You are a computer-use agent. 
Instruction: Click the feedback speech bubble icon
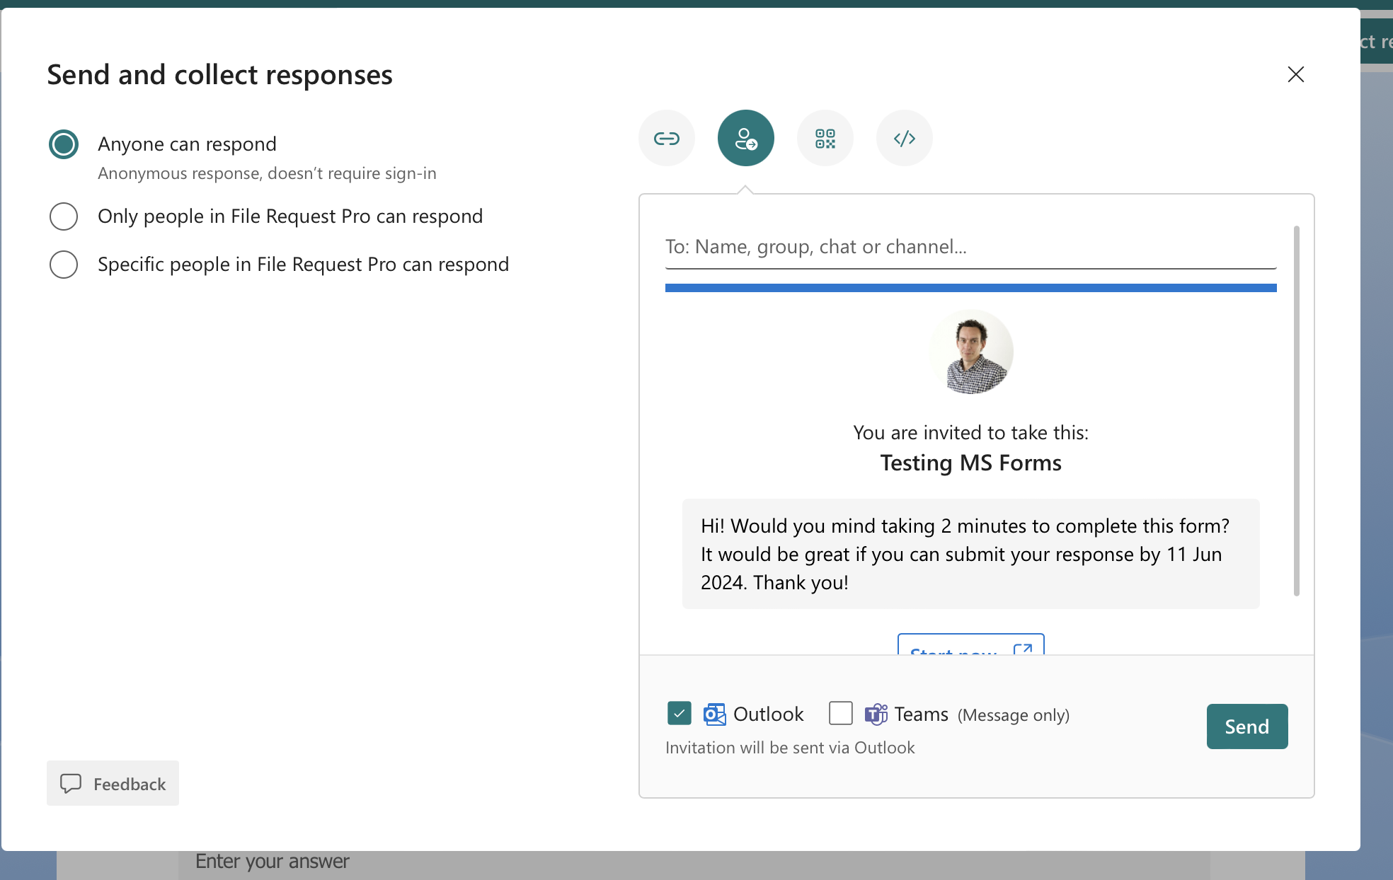72,783
